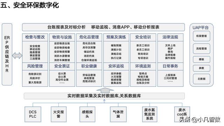Click 重大危险源 entry
224x126 pixels.
point(35,83)
